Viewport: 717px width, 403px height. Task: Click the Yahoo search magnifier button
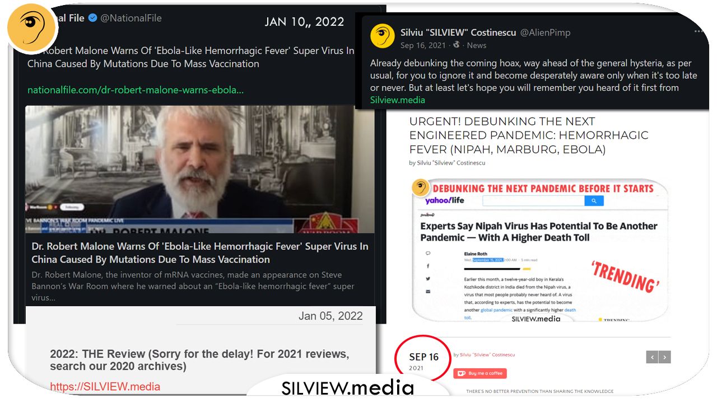pyautogui.click(x=594, y=200)
